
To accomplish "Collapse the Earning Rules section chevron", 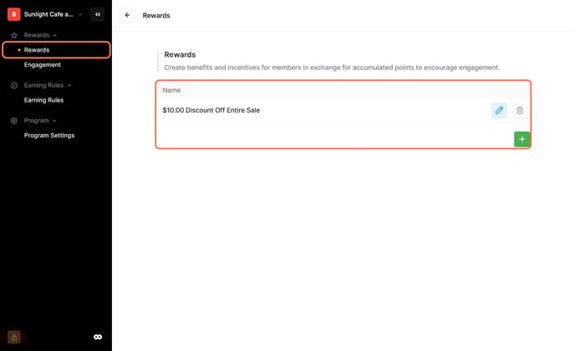I will point(69,85).
